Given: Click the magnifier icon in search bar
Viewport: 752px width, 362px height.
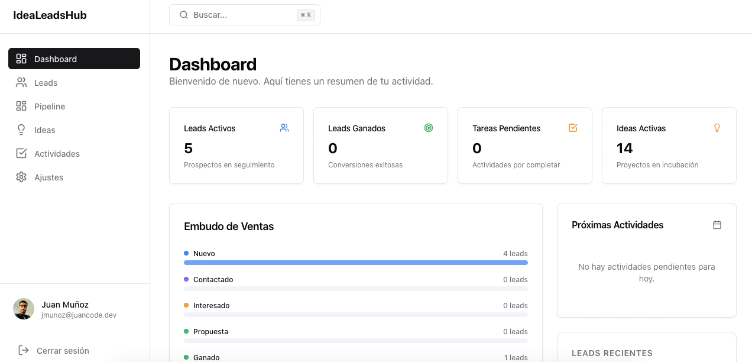Looking at the screenshot, I should [x=184, y=15].
